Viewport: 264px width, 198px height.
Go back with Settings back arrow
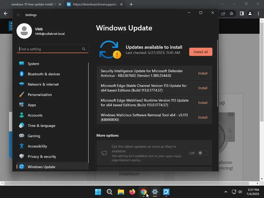(x=19, y=15)
